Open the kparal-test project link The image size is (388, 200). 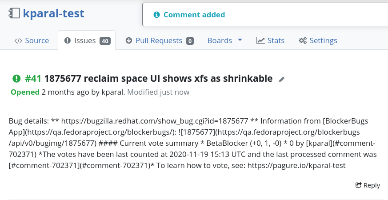(54, 13)
